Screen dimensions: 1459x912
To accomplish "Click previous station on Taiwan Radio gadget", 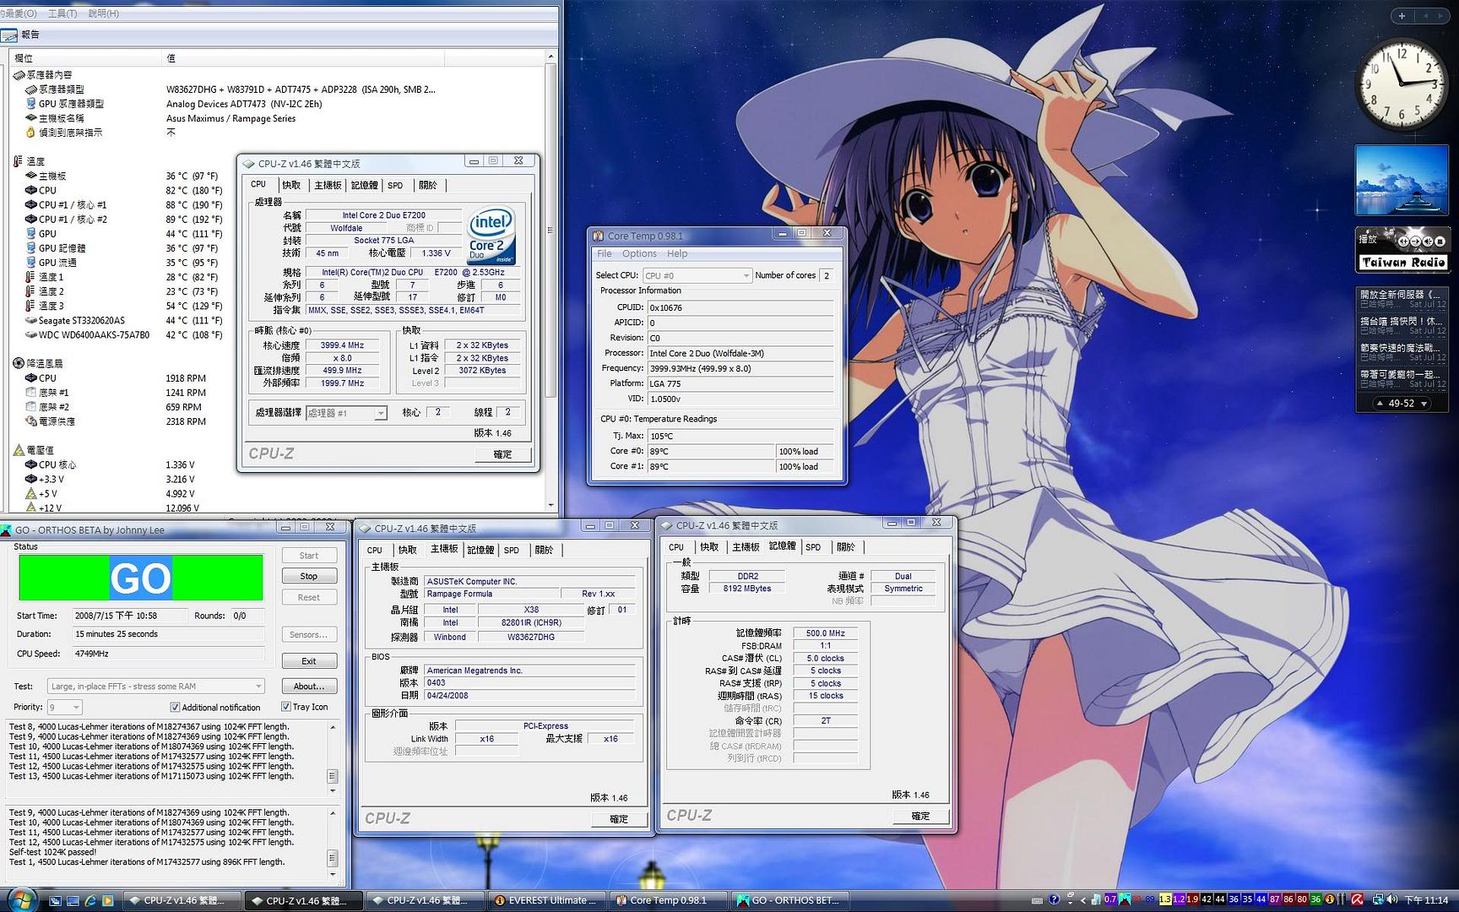I will tap(1403, 242).
